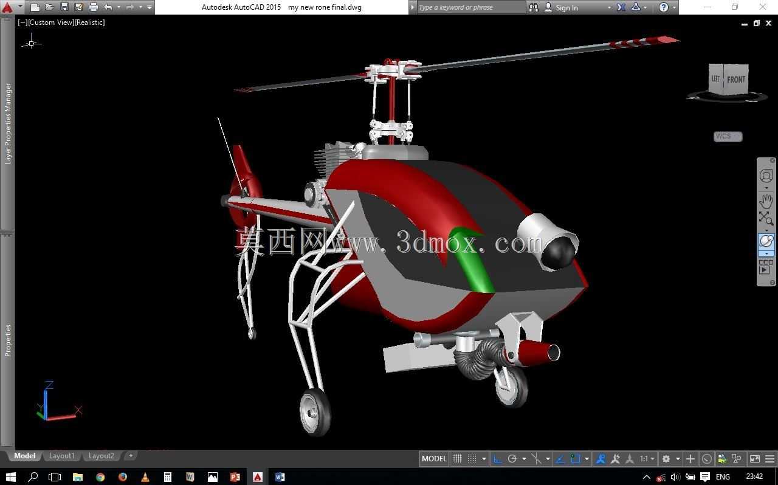
Task: Open Help question mark icon
Action: coord(664,7)
